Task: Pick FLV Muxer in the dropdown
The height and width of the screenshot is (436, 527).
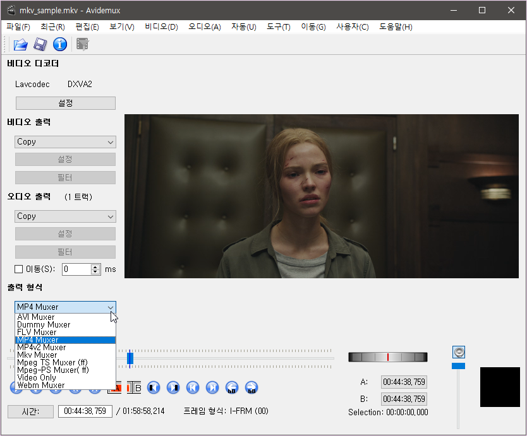Action: (66, 333)
